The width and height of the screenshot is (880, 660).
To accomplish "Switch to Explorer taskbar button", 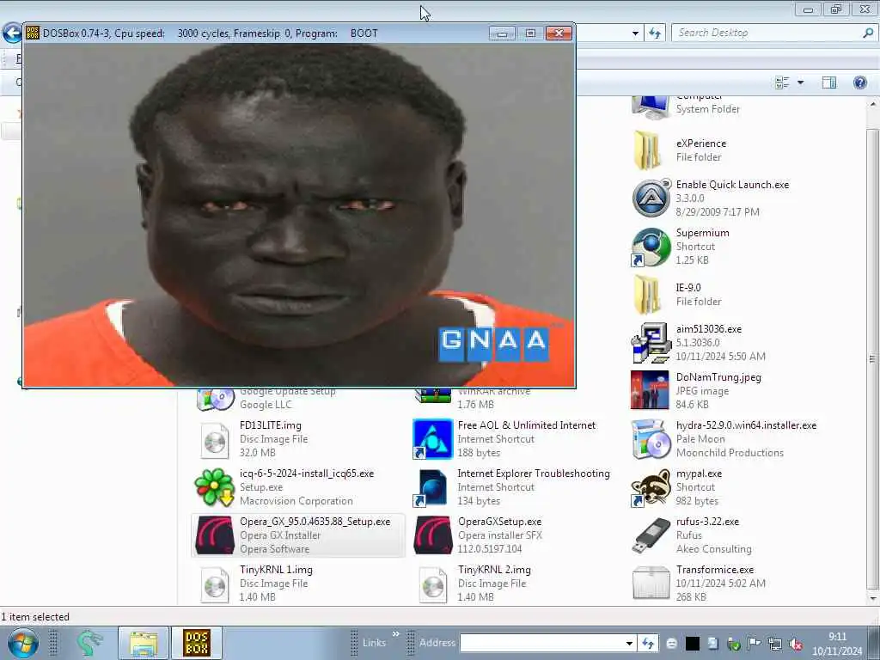I will tap(144, 643).
